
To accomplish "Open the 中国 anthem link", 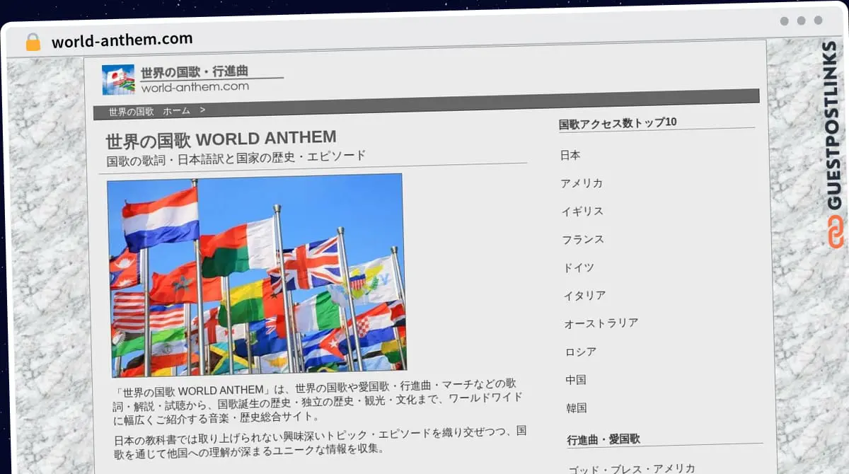I will click(576, 380).
